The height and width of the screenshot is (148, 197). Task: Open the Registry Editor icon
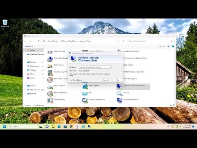click(85, 87)
